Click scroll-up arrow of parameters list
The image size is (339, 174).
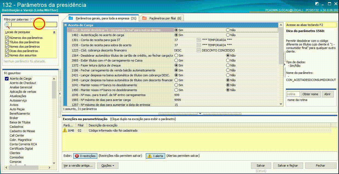point(281,25)
